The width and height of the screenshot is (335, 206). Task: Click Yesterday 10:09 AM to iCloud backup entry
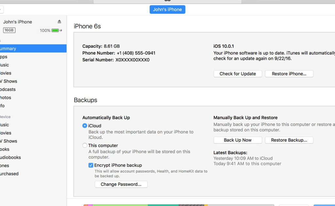click(x=243, y=158)
